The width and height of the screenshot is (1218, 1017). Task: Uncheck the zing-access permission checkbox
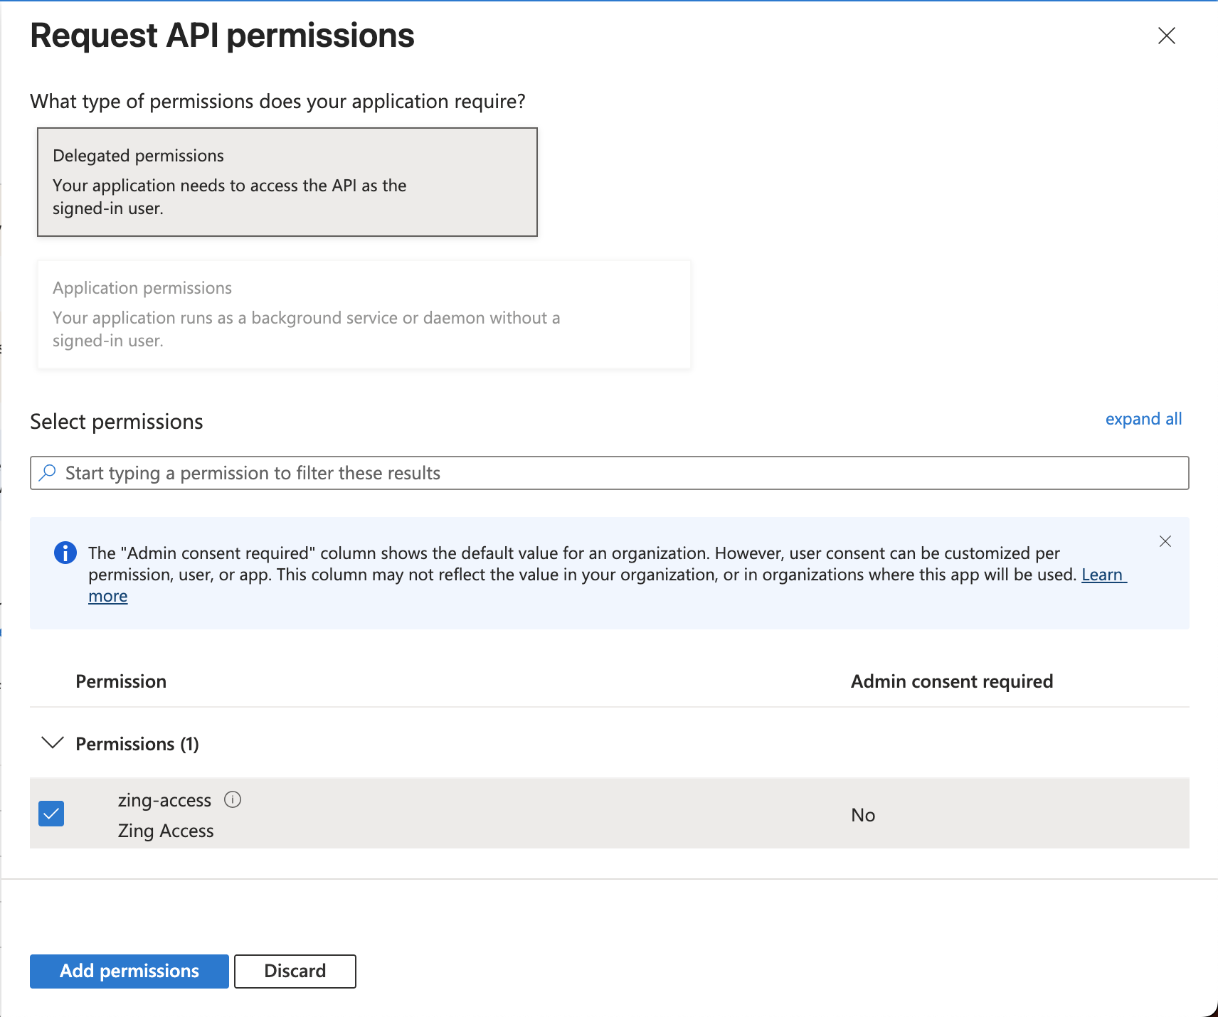click(51, 814)
